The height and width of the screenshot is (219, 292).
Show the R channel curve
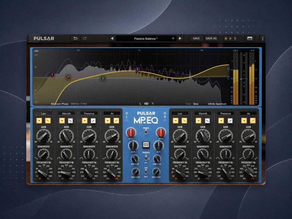[x=153, y=104]
